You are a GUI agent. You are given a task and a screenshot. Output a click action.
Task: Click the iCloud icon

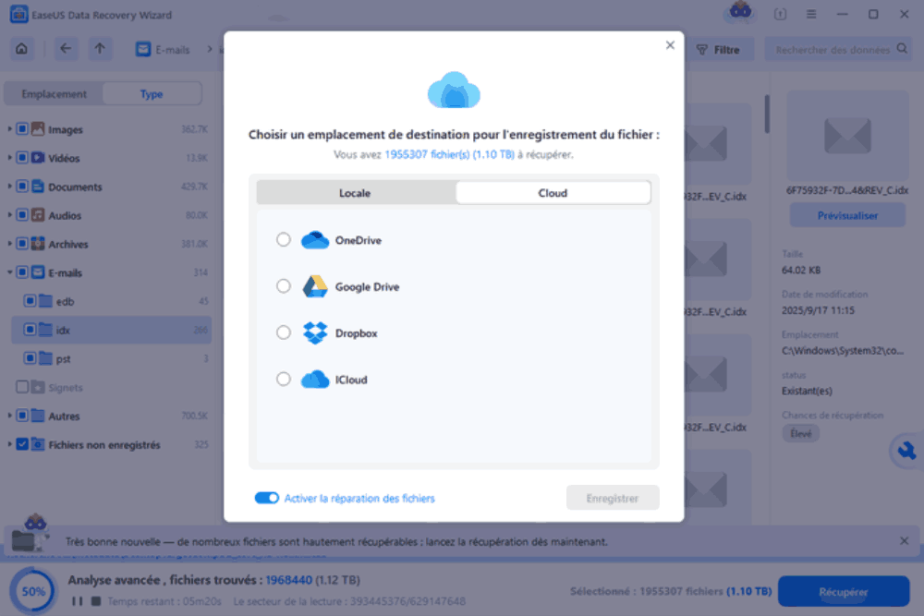tap(315, 380)
